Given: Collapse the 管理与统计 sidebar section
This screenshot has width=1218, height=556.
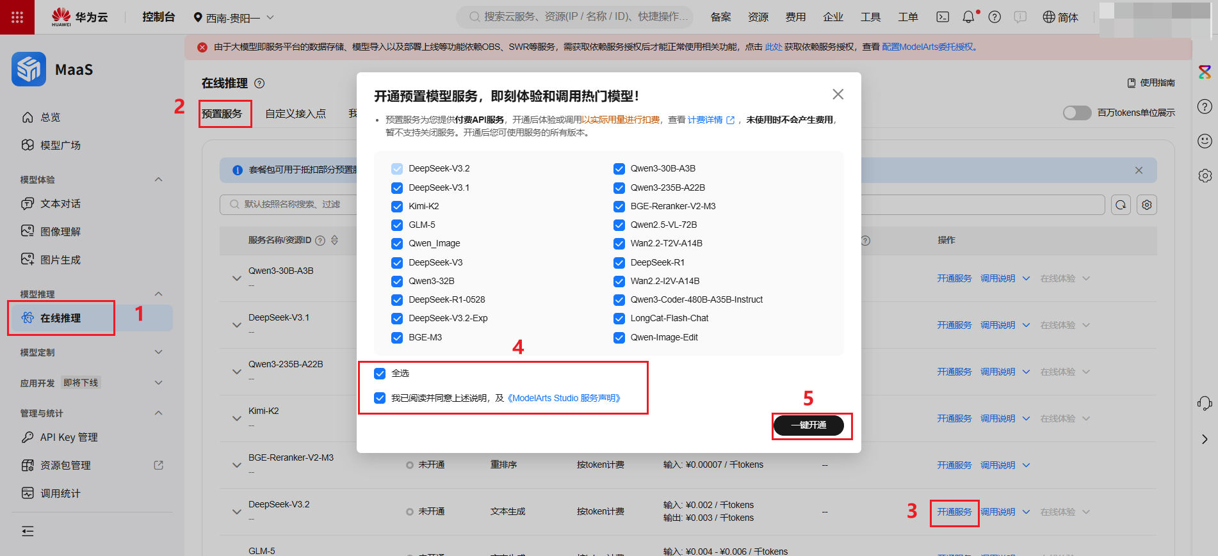Looking at the screenshot, I should point(159,413).
